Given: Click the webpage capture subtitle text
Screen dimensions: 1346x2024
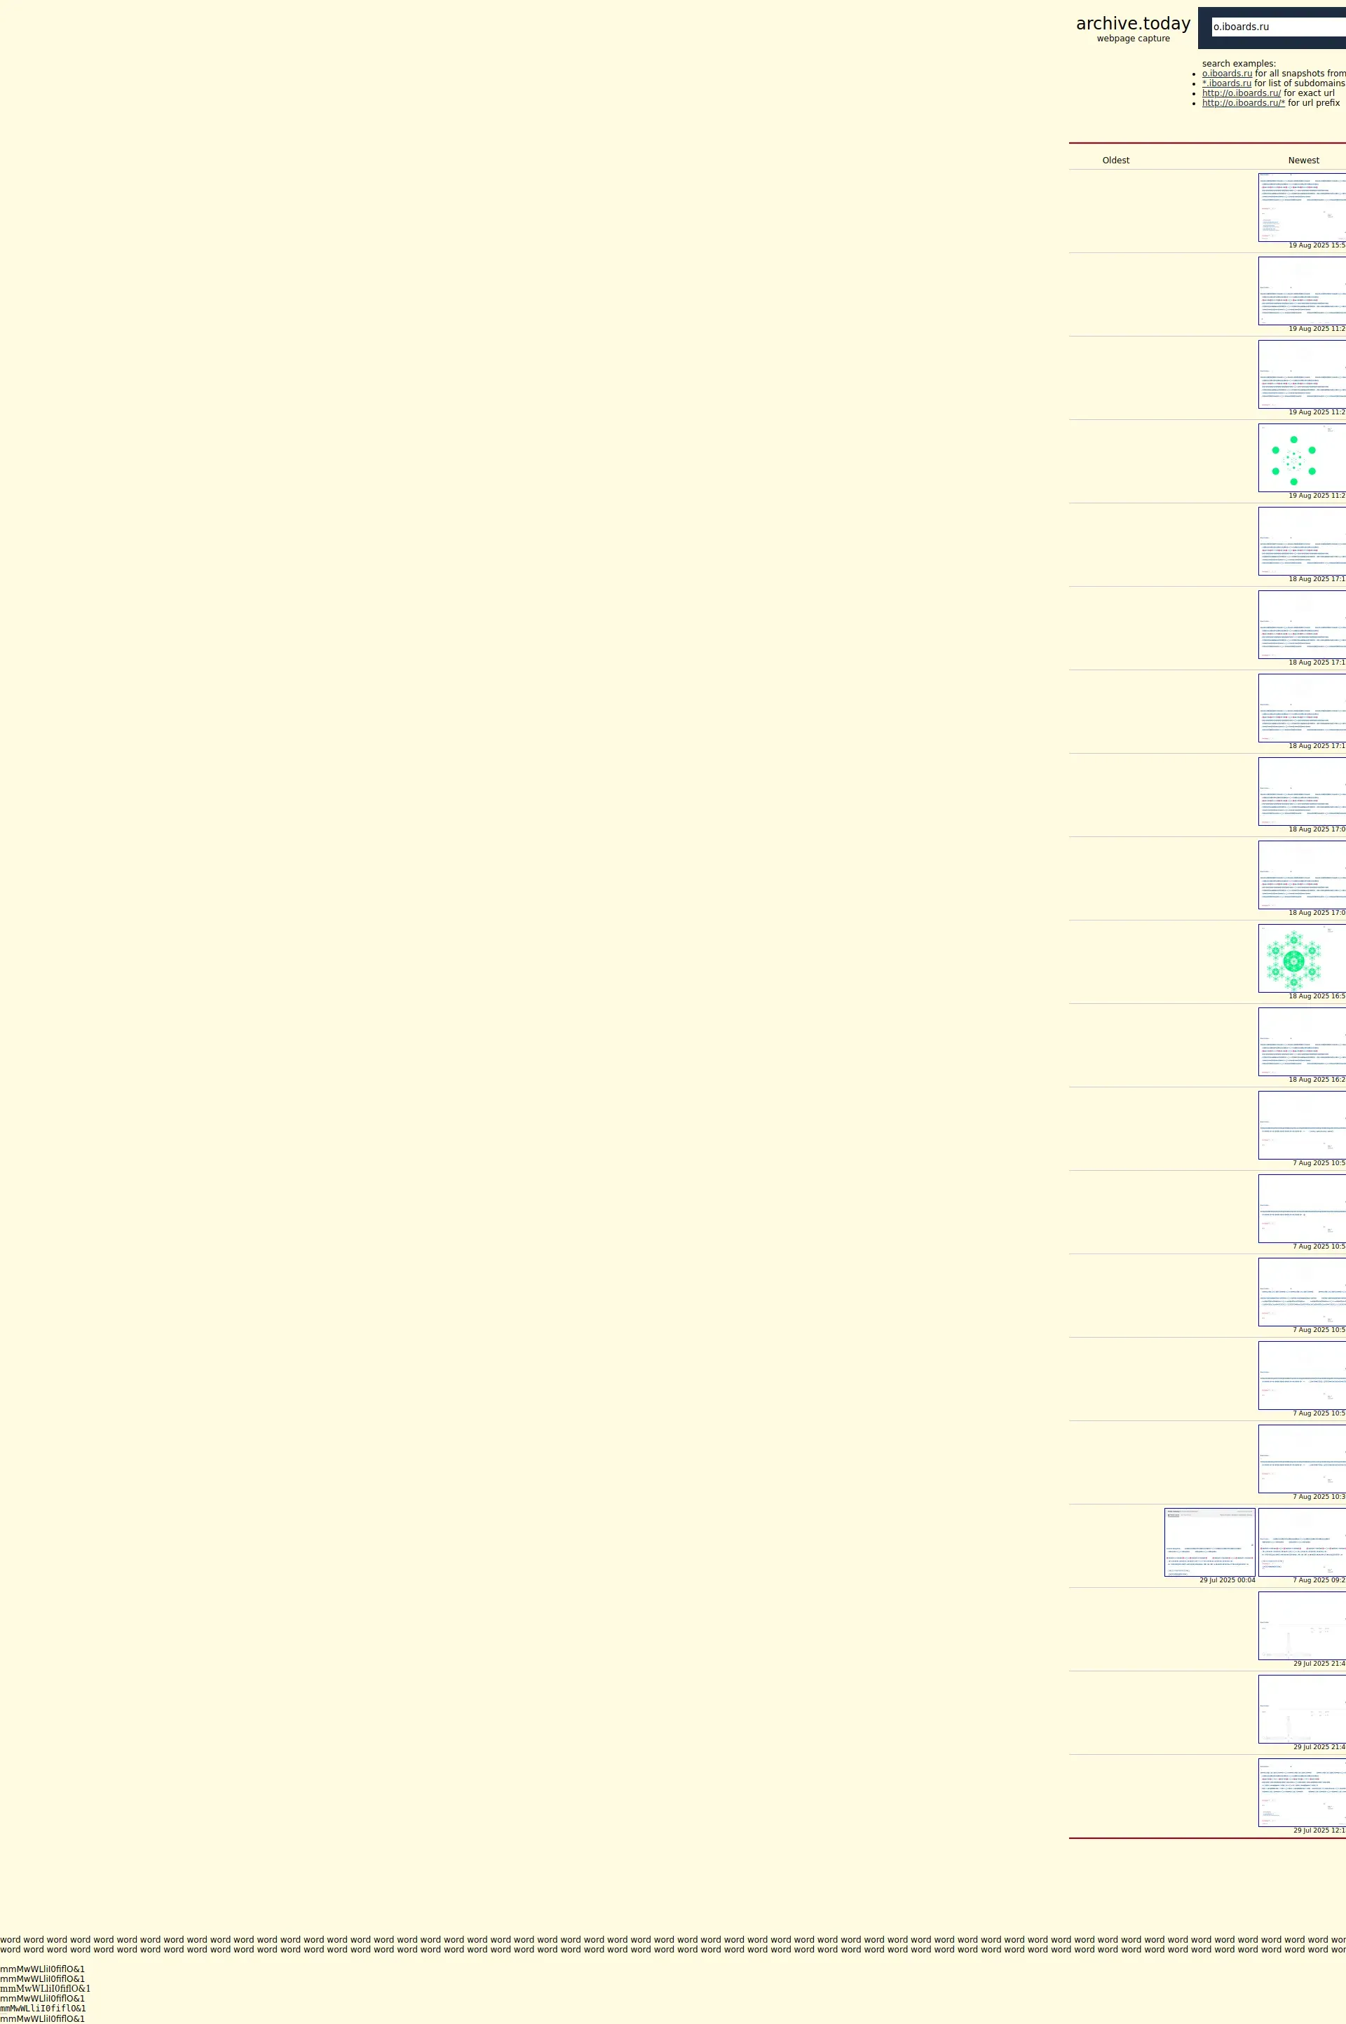Looking at the screenshot, I should [1132, 39].
